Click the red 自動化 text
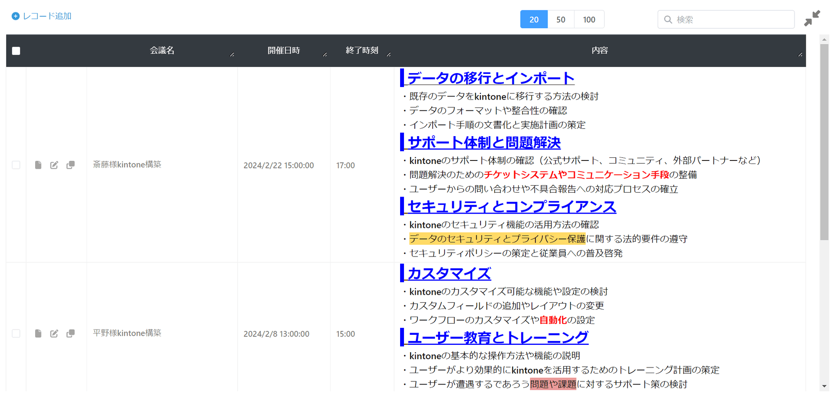Image resolution: width=835 pixels, height=394 pixels. [x=553, y=320]
